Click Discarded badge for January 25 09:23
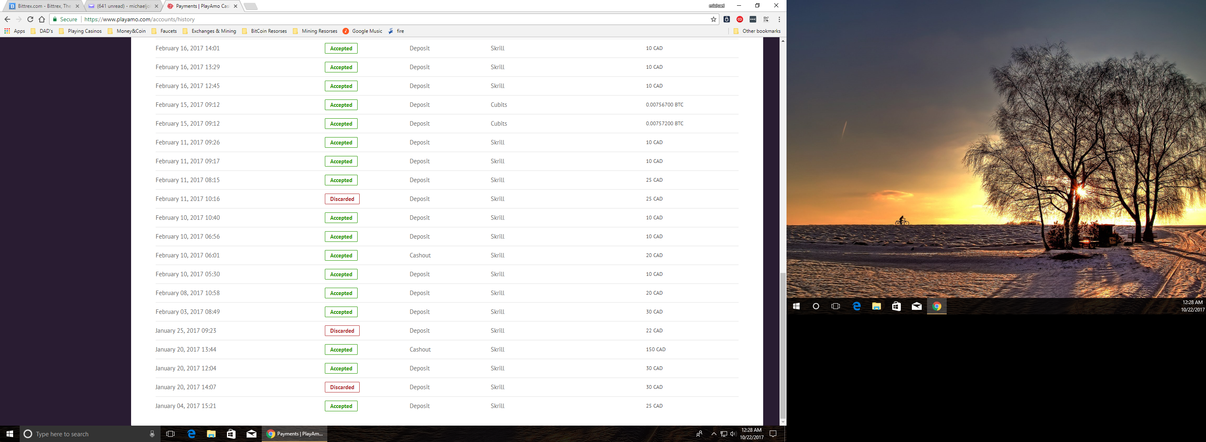This screenshot has height=442, width=1206. (342, 331)
